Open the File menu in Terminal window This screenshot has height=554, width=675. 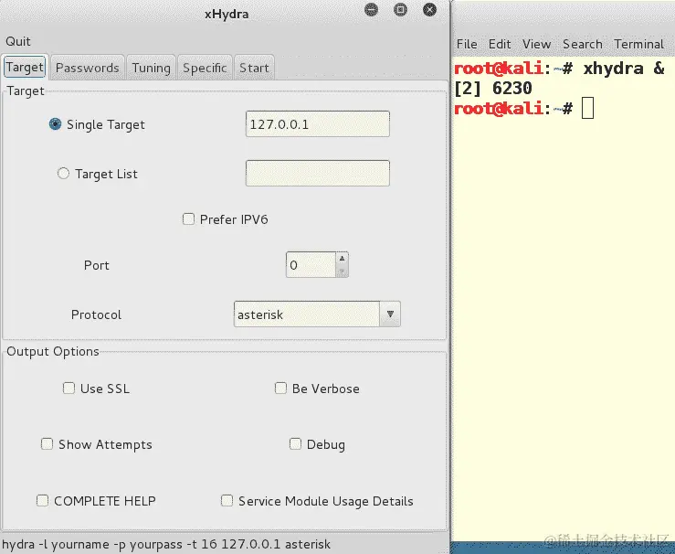click(x=467, y=44)
